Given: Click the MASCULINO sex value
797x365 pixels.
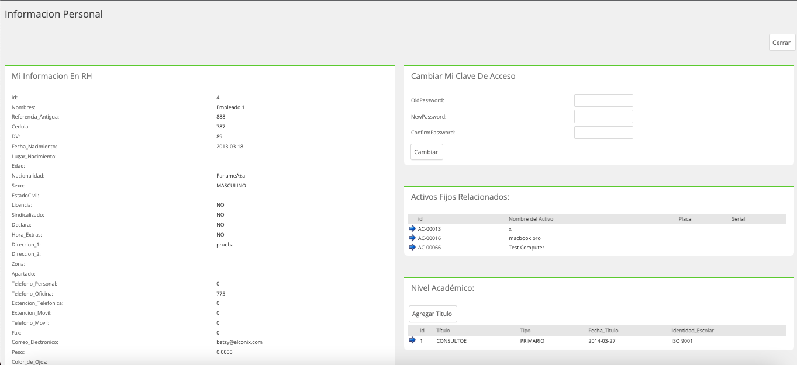Looking at the screenshot, I should 231,186.
